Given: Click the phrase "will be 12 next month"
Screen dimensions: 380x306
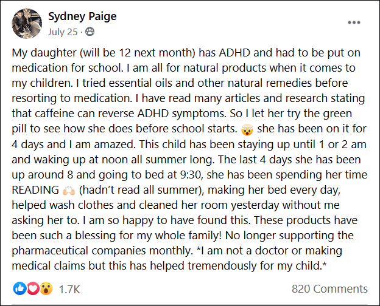Looking at the screenshot, I should click(x=138, y=53).
